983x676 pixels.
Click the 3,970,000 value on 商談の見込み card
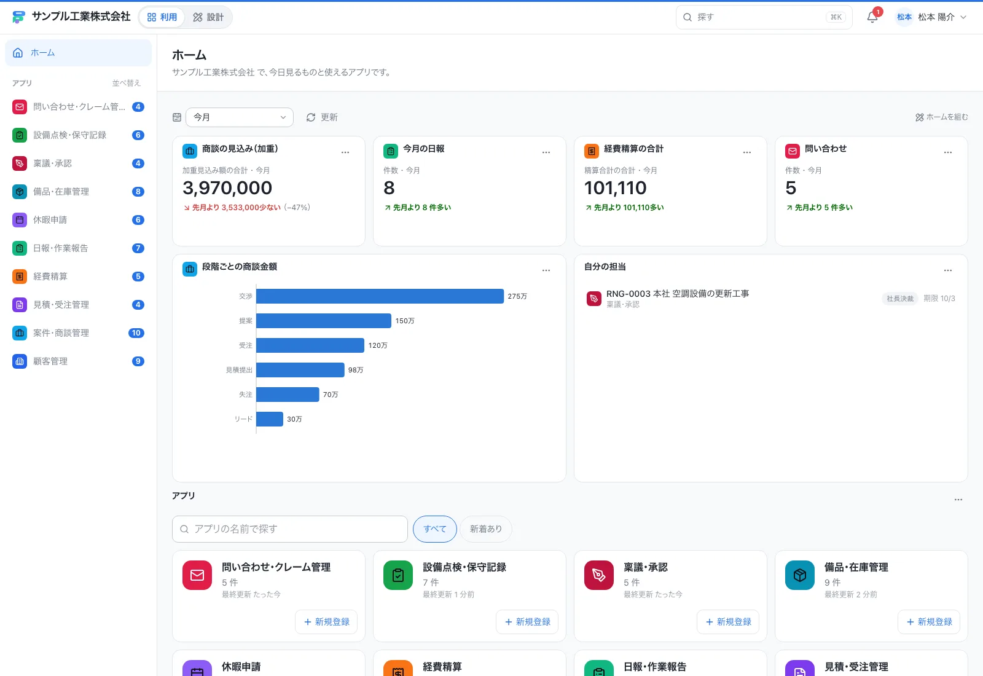227,188
